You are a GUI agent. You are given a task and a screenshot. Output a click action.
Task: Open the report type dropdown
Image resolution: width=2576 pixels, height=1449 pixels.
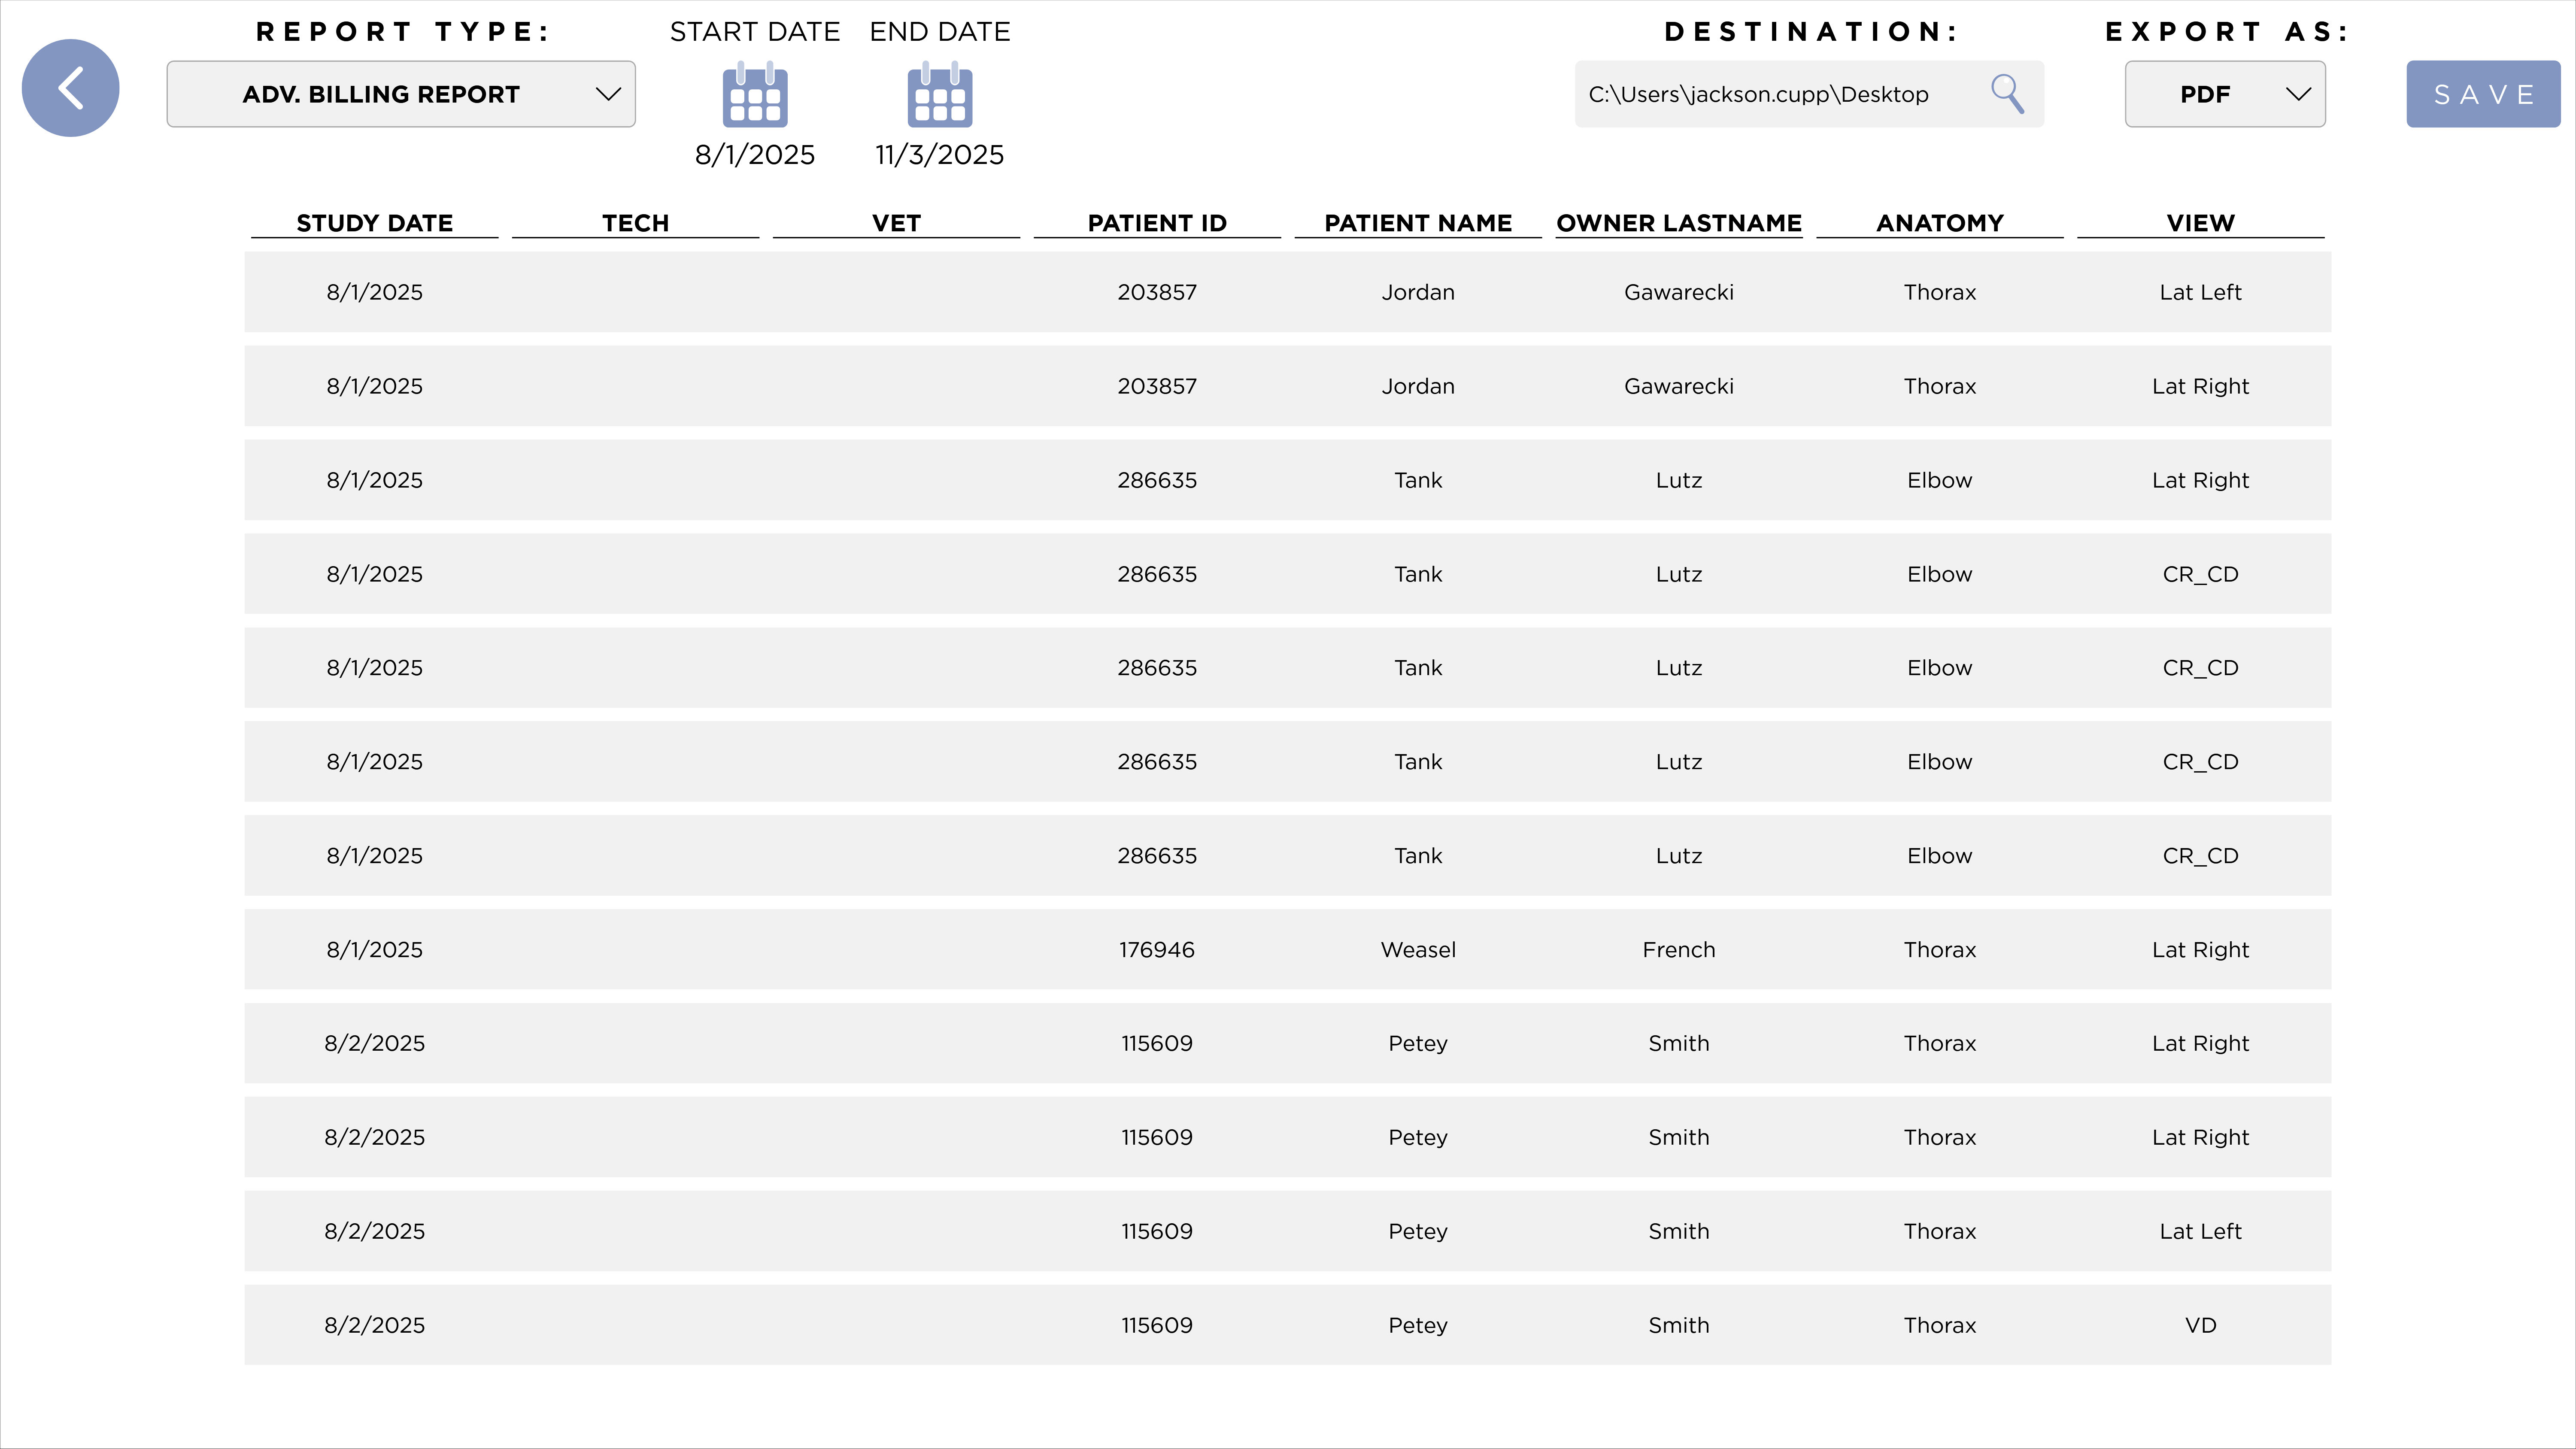[400, 93]
